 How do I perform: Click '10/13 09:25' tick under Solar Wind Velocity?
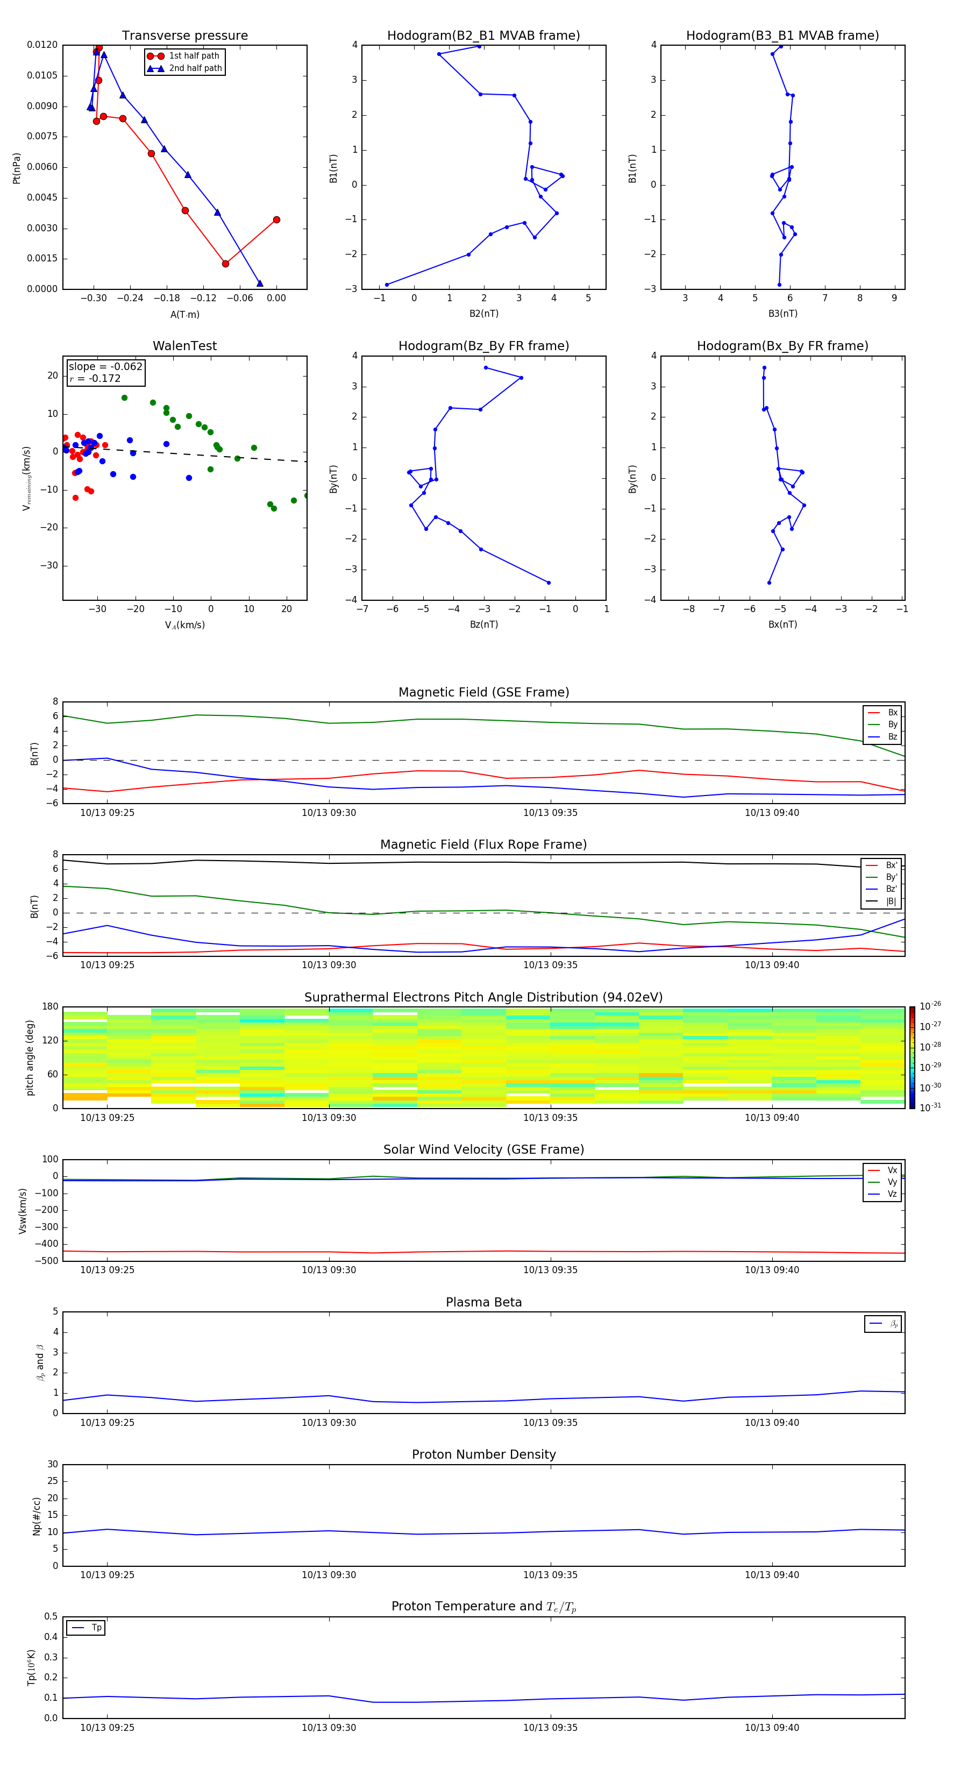click(x=107, y=1270)
